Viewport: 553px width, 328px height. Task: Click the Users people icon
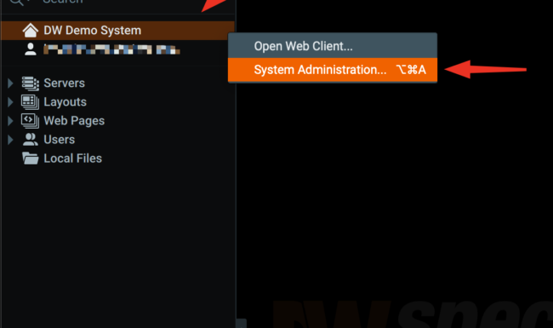click(31, 140)
